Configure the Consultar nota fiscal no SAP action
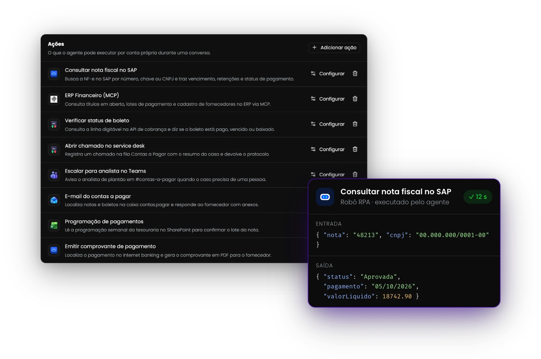This screenshot has width=541, height=359. [x=328, y=73]
